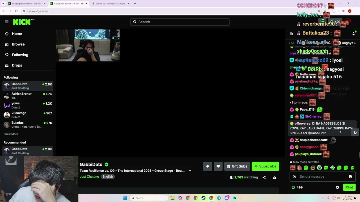This screenshot has width=360, height=202.
Task: Pick the first green headphones quick emote
Action: pyautogui.click(x=319, y=168)
